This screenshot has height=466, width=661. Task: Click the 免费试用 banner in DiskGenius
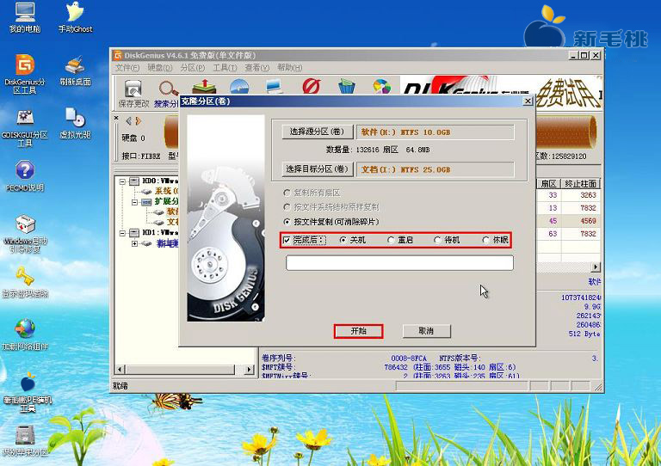click(x=567, y=94)
